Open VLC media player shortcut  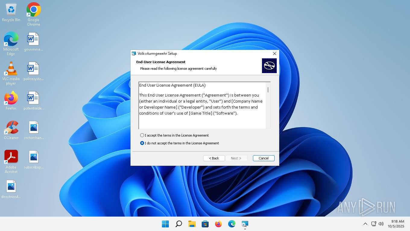(11, 73)
